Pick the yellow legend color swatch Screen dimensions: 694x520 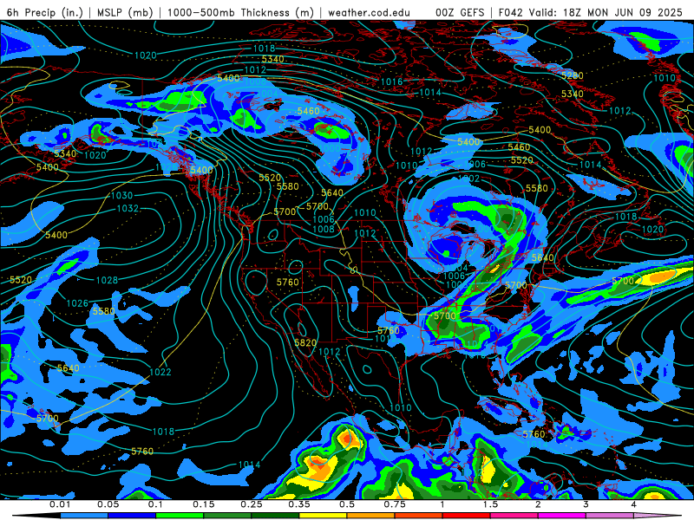(x=323, y=516)
